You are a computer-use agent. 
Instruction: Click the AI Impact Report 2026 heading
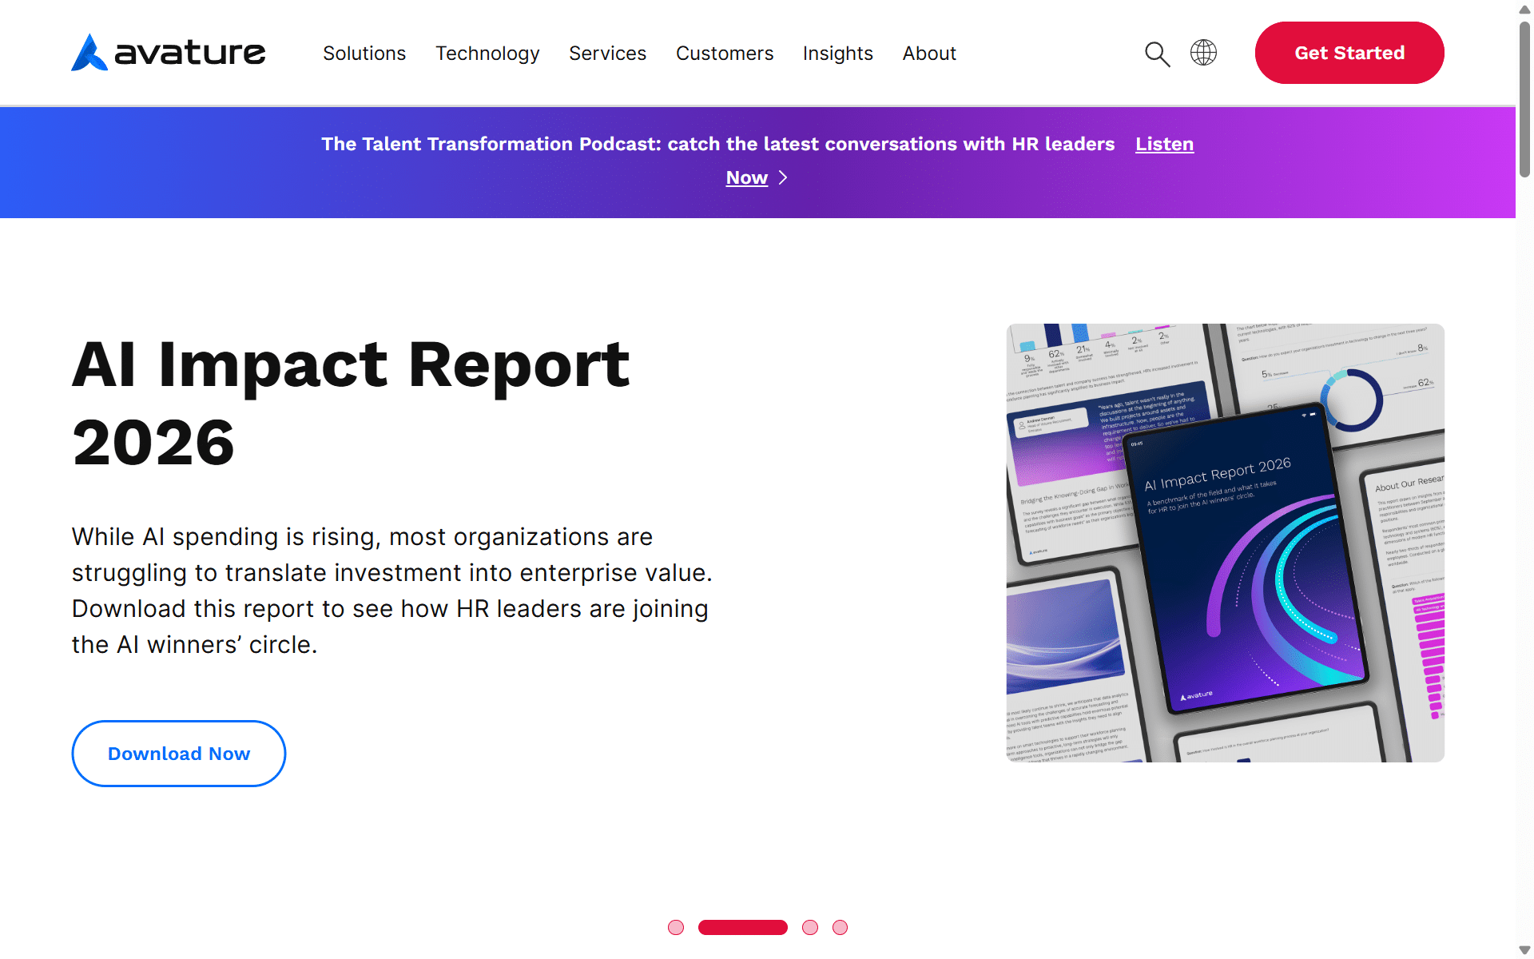(x=351, y=403)
